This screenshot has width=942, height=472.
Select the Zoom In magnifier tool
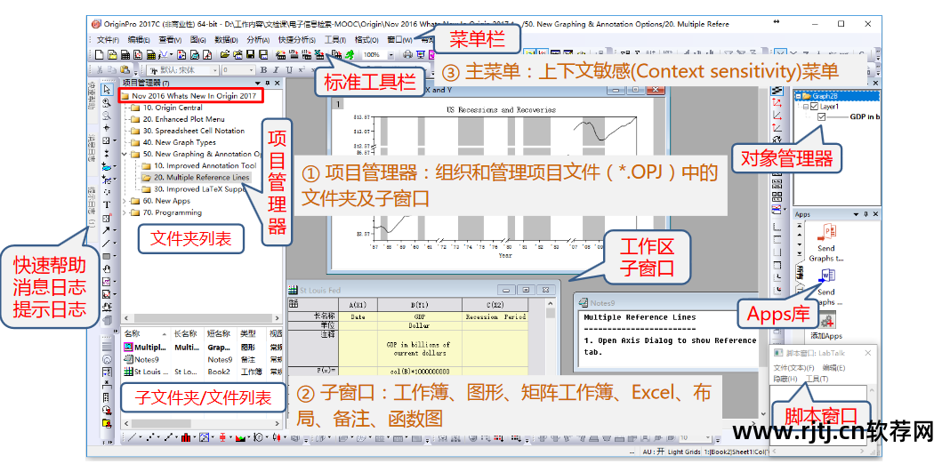(x=107, y=103)
